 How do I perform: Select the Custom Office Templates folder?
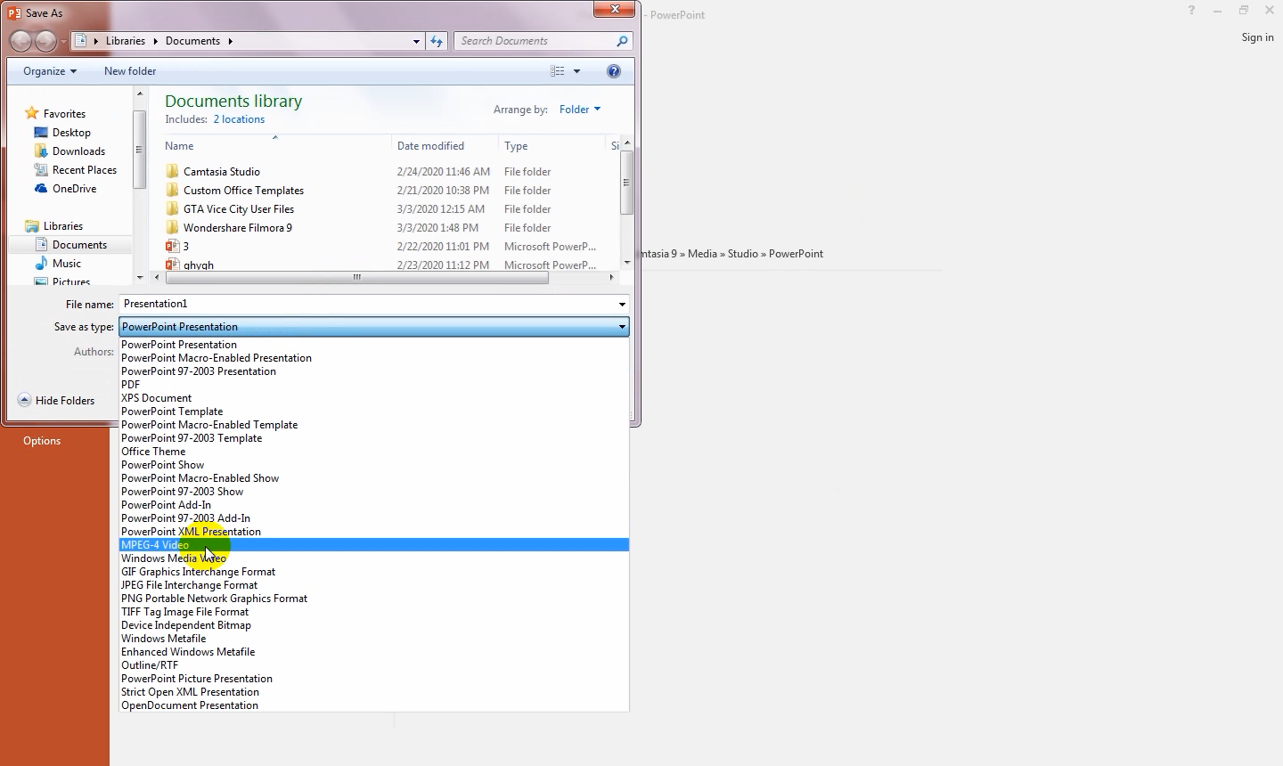(243, 191)
